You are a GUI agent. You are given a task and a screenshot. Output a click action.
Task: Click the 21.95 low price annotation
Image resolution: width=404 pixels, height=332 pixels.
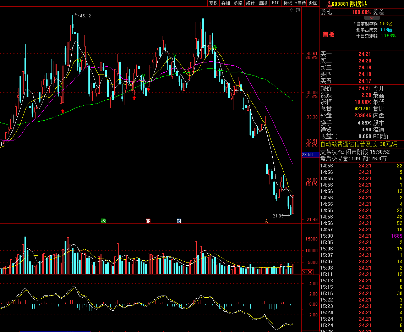(278, 216)
